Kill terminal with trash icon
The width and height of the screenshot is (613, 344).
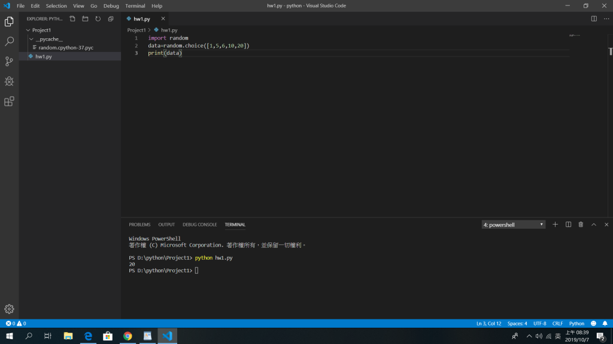[x=581, y=225]
